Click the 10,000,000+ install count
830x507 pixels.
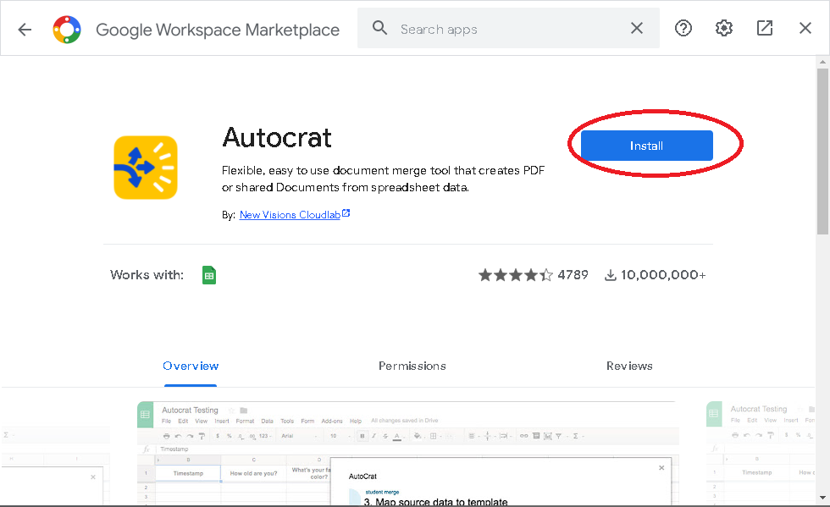click(663, 275)
